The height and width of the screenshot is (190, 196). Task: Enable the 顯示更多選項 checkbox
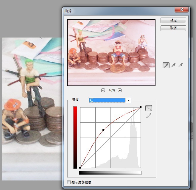(69, 182)
